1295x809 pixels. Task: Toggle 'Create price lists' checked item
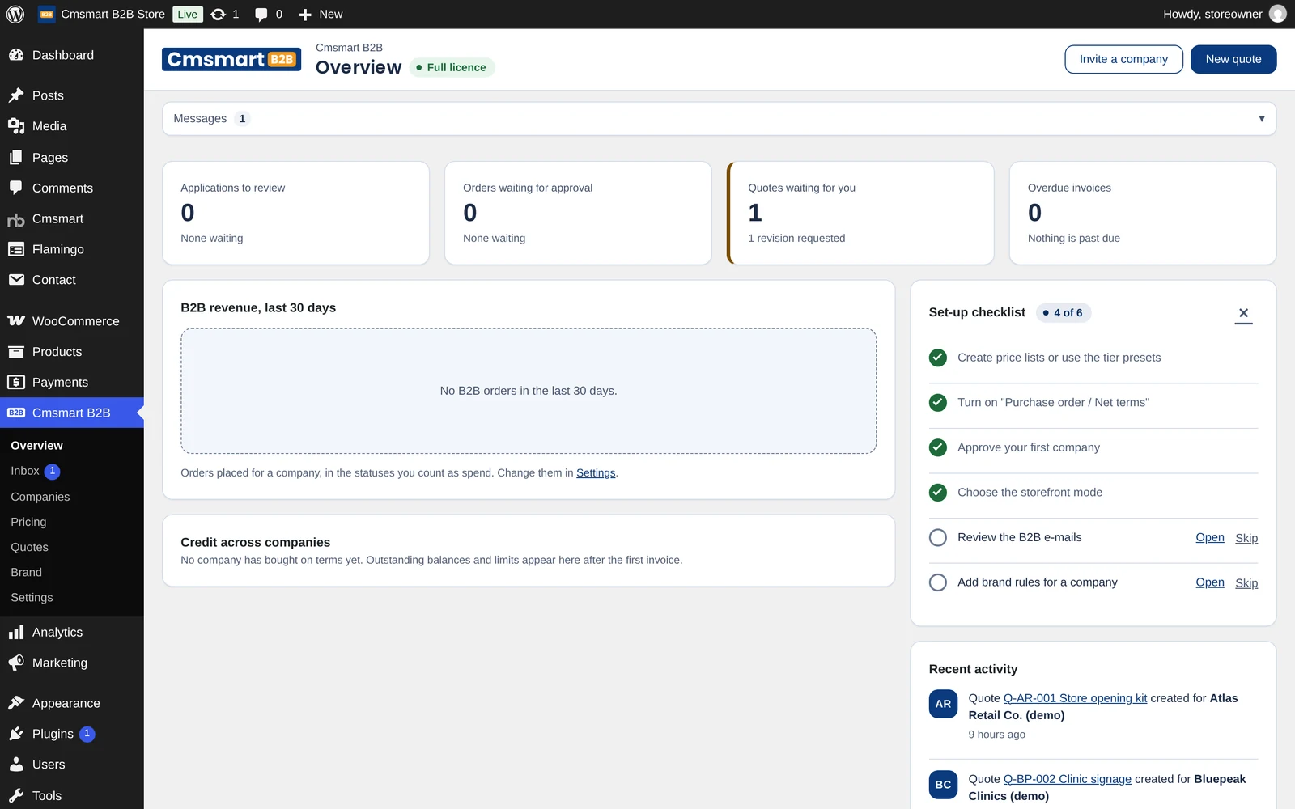938,358
